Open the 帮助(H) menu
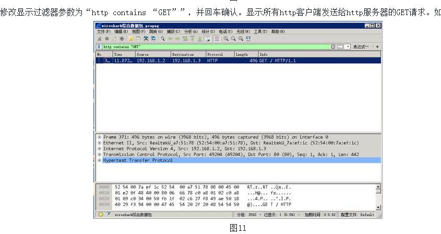The width and height of the screenshot is (441, 234). pyautogui.click(x=278, y=31)
